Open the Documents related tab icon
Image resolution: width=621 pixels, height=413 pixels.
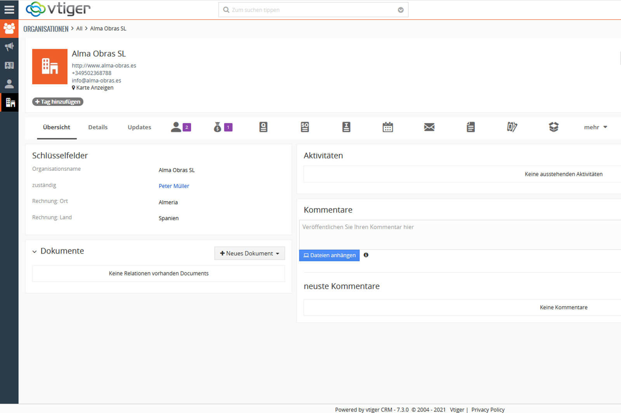(x=470, y=127)
